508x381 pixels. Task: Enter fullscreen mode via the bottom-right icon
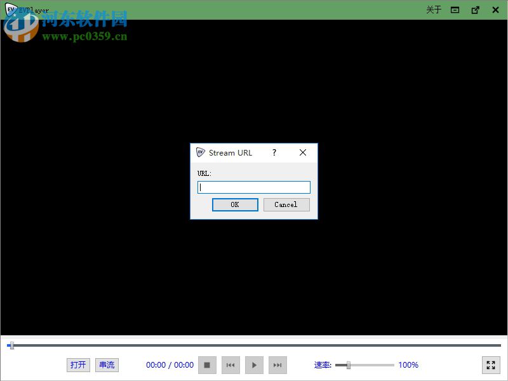(x=491, y=365)
